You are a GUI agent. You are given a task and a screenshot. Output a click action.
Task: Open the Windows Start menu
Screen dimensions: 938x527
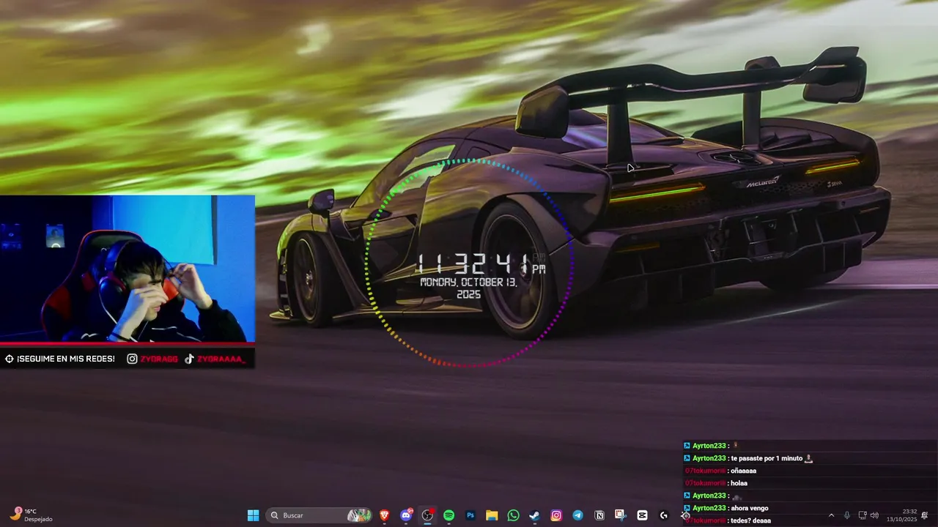tap(253, 515)
